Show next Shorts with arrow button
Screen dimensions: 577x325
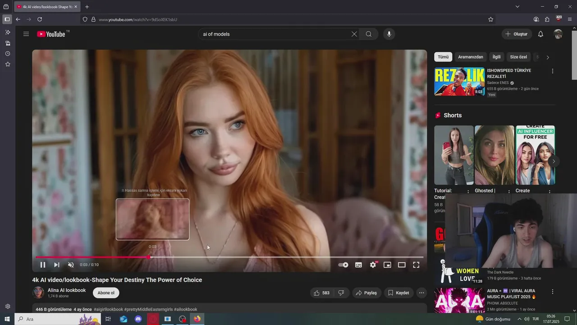click(554, 161)
